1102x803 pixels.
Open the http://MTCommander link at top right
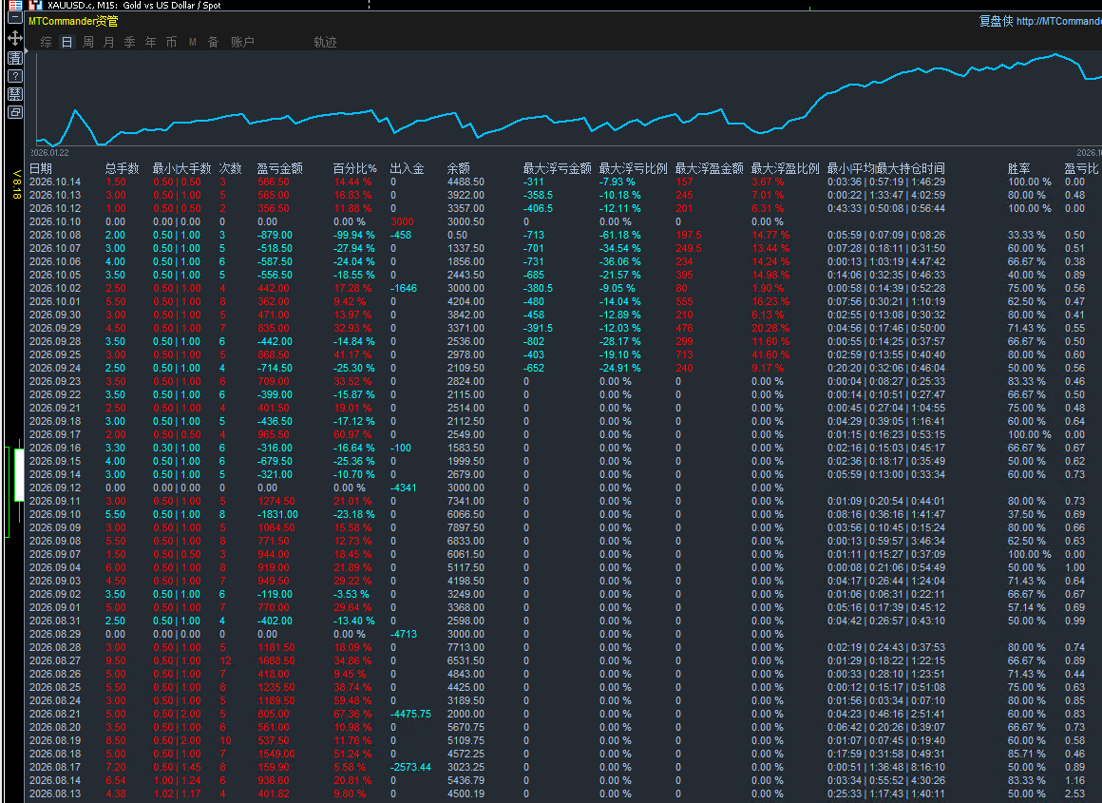tap(1058, 21)
